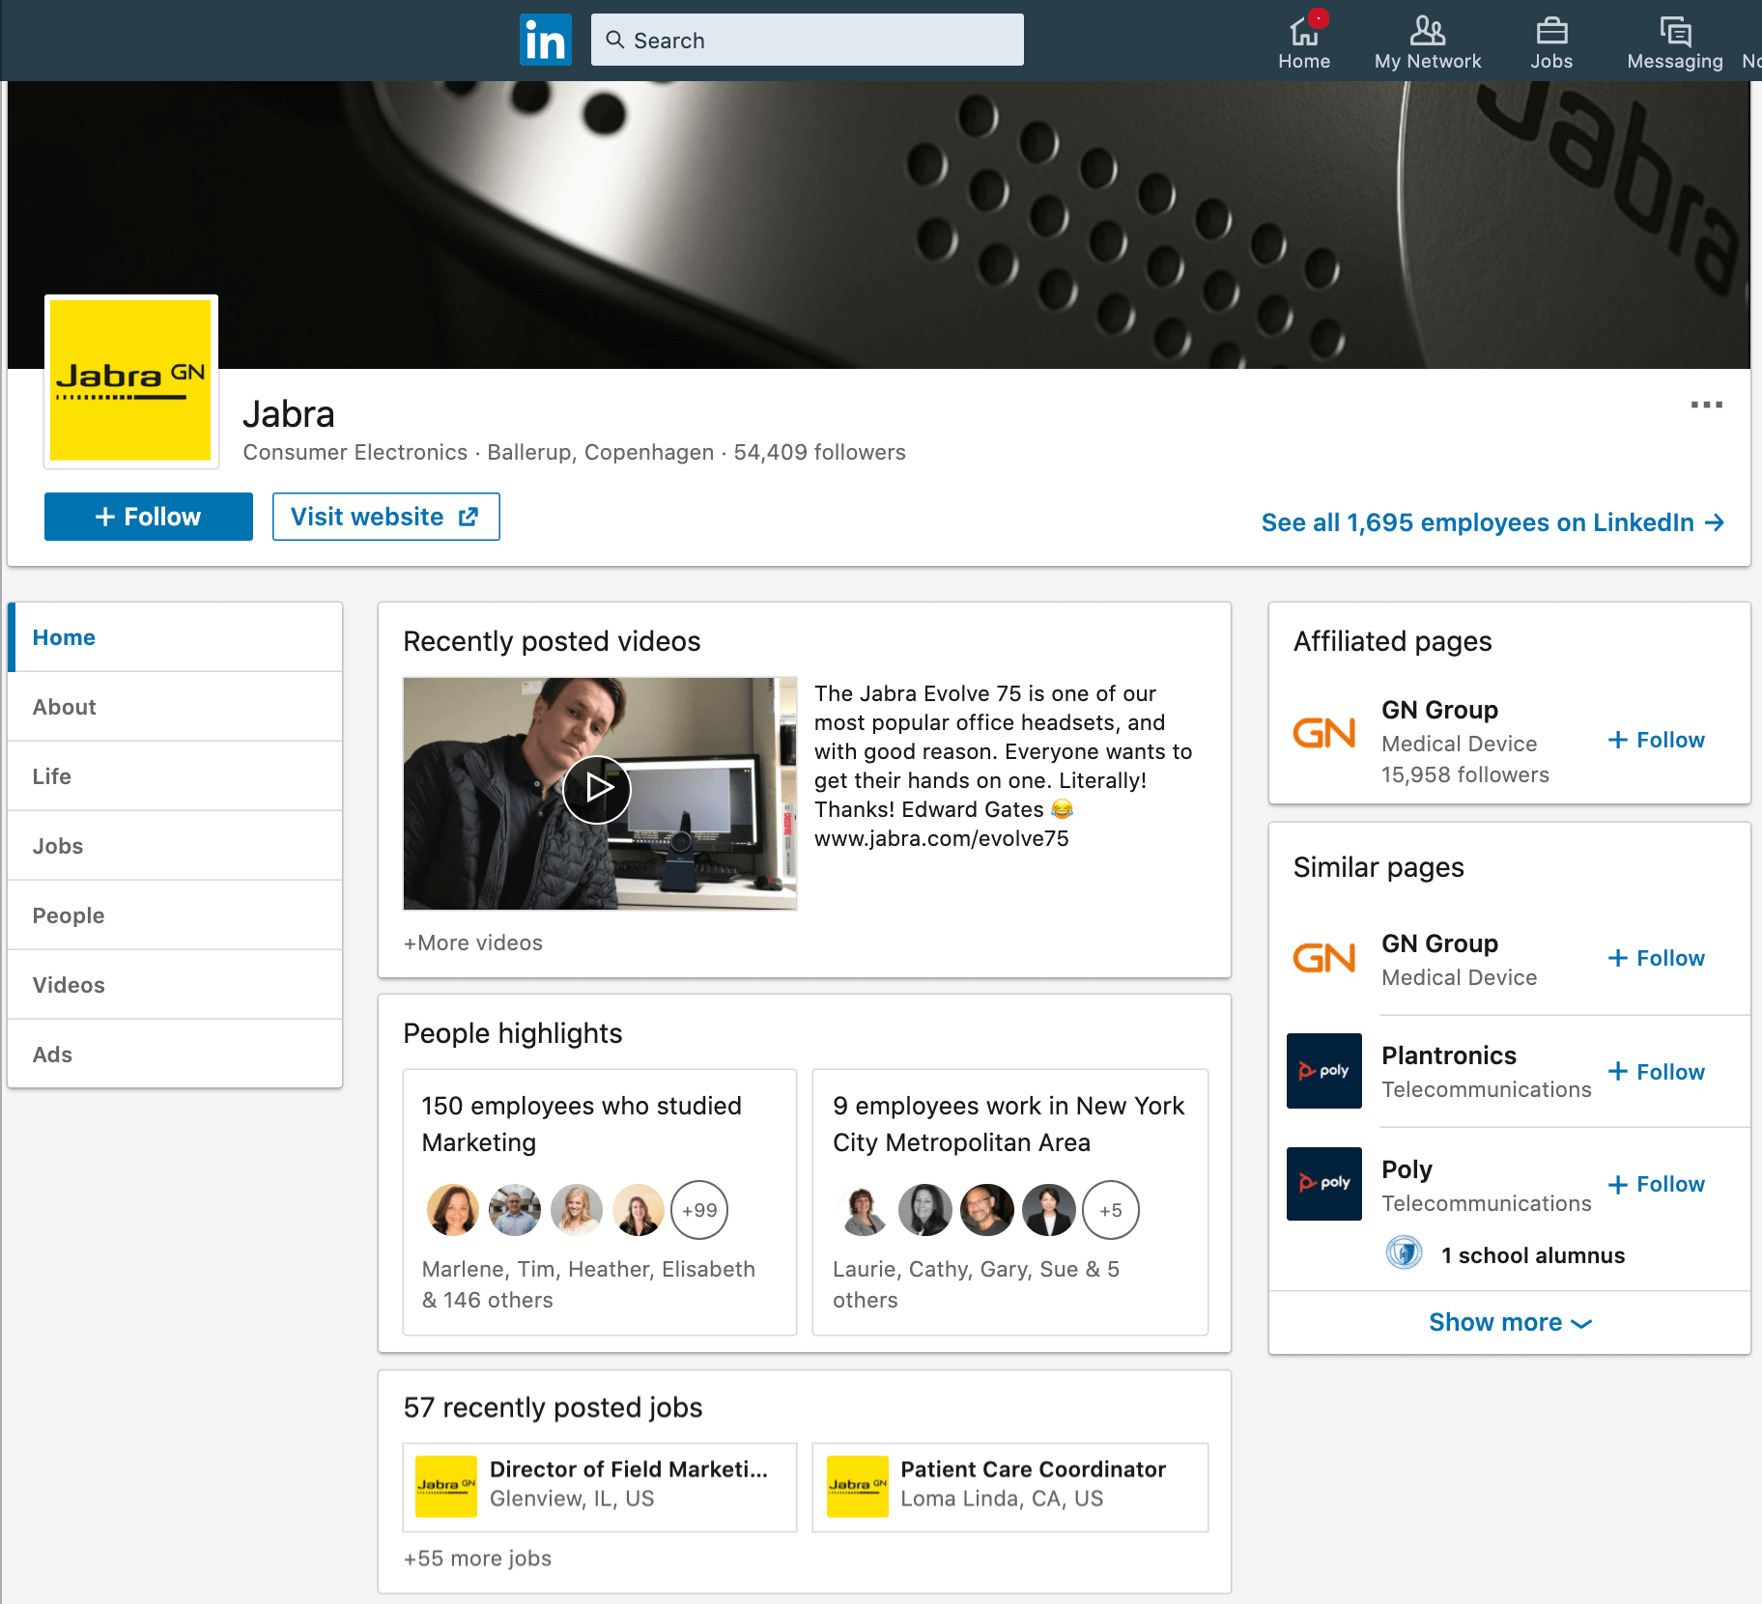Click the LinkedIn search field

point(808,40)
